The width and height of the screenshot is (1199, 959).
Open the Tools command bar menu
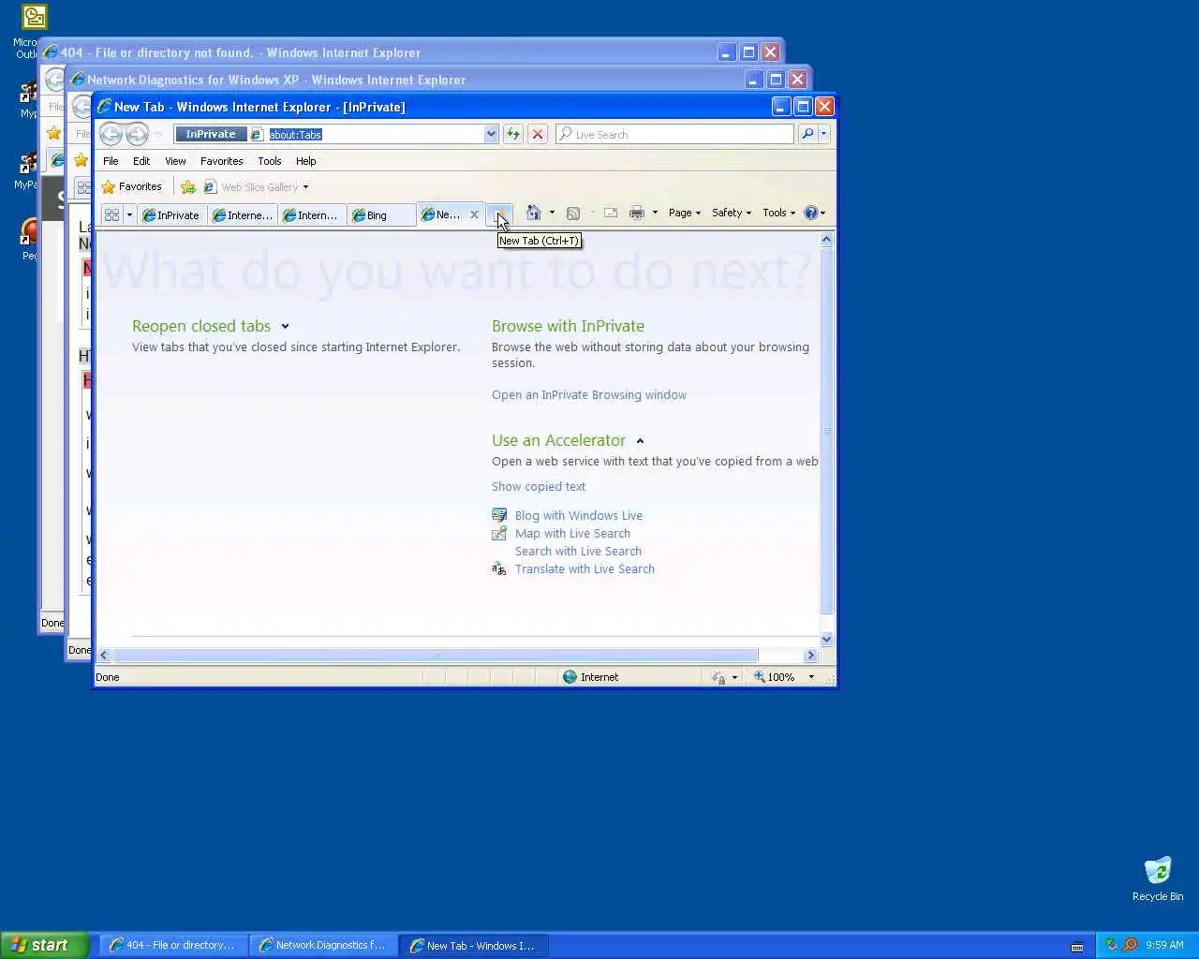pos(779,213)
